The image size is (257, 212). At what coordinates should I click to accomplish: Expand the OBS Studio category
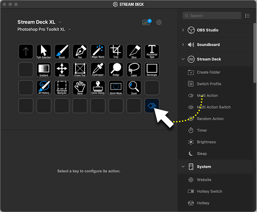183,30
